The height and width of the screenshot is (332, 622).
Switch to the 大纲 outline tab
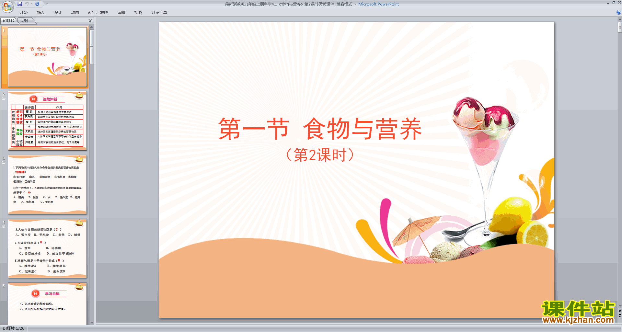pos(24,21)
